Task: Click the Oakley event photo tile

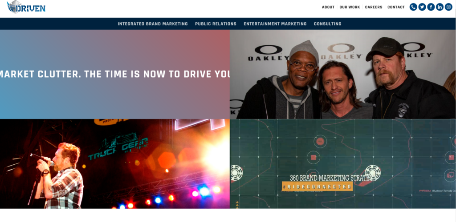Action: point(343,74)
